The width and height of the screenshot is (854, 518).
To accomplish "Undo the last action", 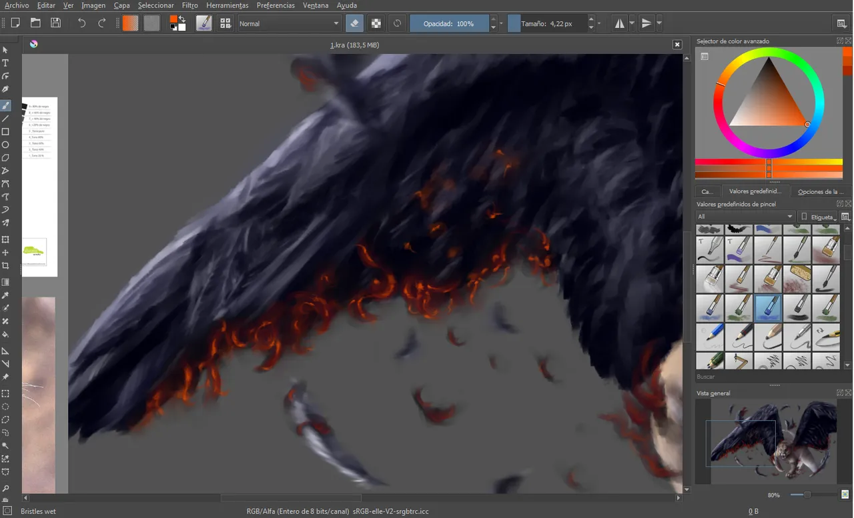I will [x=81, y=23].
